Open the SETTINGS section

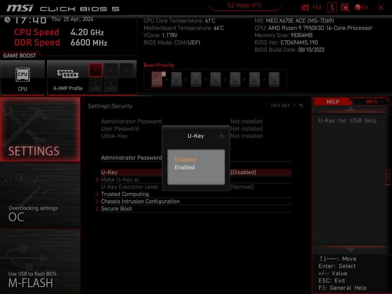coord(40,129)
